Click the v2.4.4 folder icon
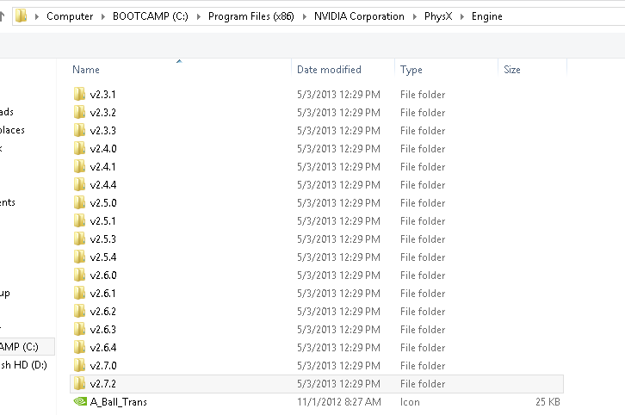625x415 pixels. (79, 184)
